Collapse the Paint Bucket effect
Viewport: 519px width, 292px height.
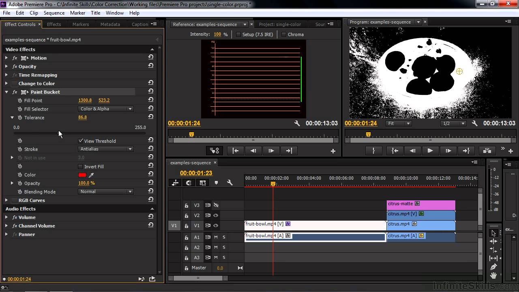click(6, 92)
